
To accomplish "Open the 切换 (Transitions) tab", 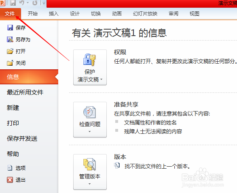I will point(96,14).
